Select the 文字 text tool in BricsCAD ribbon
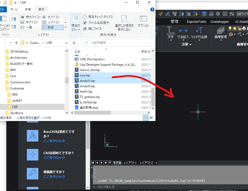This screenshot has height=191, width=248. point(171,33)
